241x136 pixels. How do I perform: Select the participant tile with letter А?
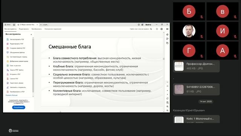pos(223,51)
